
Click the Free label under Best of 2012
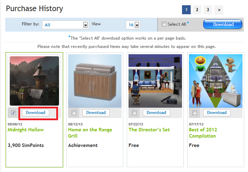click(194, 145)
